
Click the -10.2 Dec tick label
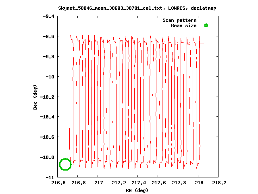point(47,97)
